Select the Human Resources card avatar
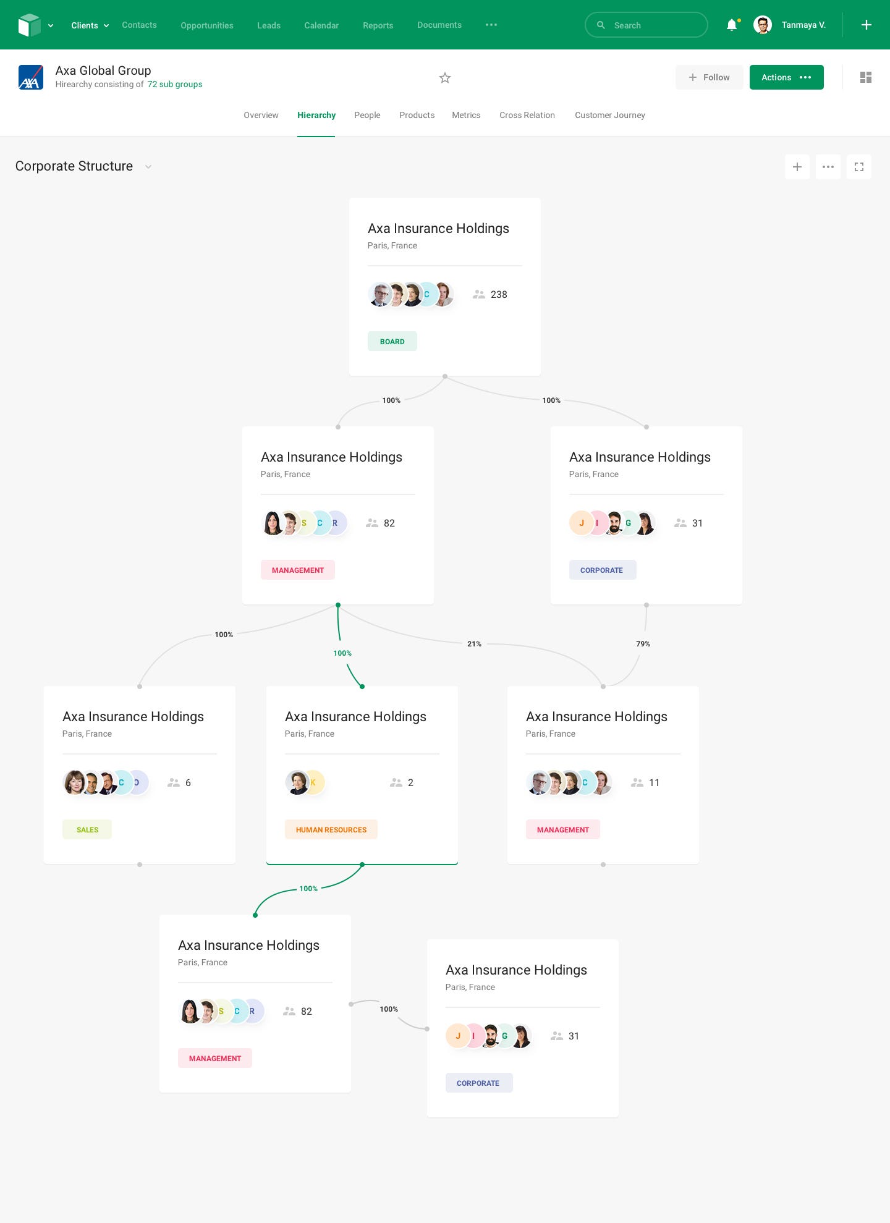The image size is (890, 1223). point(297,782)
